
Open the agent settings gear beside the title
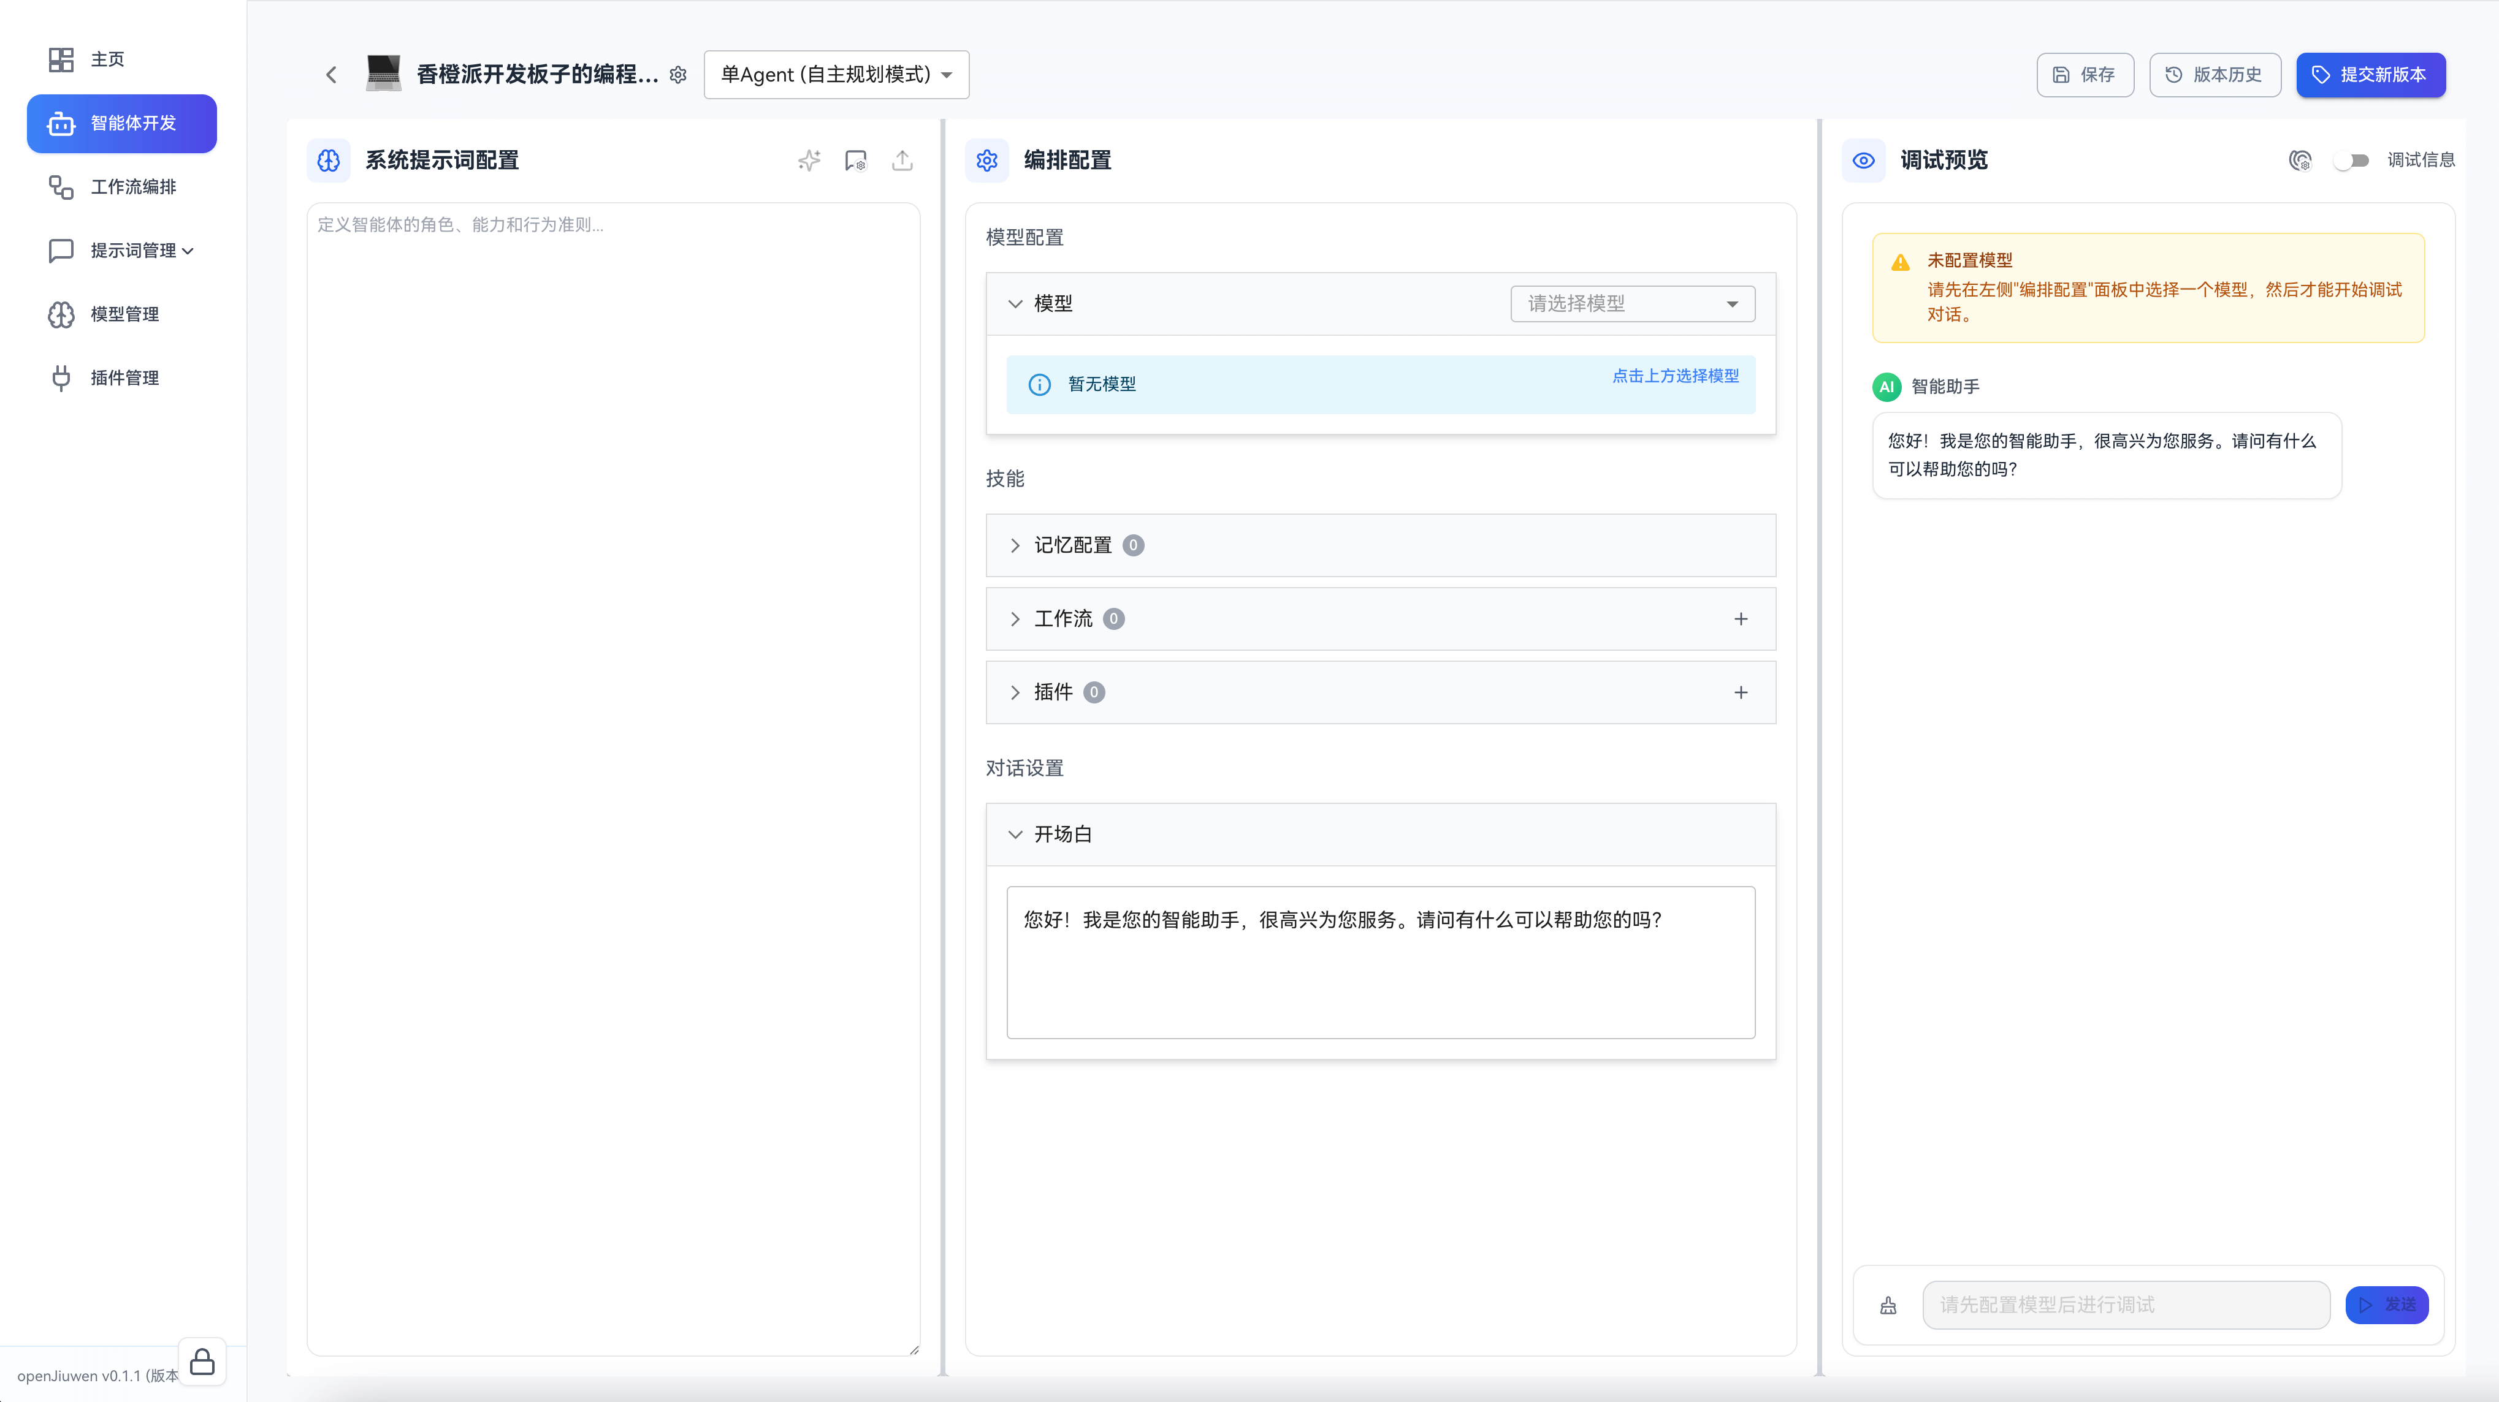point(678,75)
